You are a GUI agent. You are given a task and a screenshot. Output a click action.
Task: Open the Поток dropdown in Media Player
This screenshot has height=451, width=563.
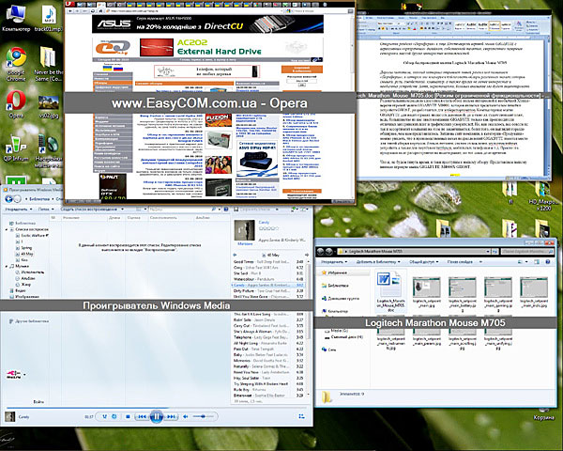tap(46, 209)
